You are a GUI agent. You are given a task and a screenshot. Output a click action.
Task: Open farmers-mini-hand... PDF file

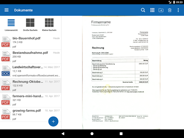pyautogui.click(x=31, y=100)
